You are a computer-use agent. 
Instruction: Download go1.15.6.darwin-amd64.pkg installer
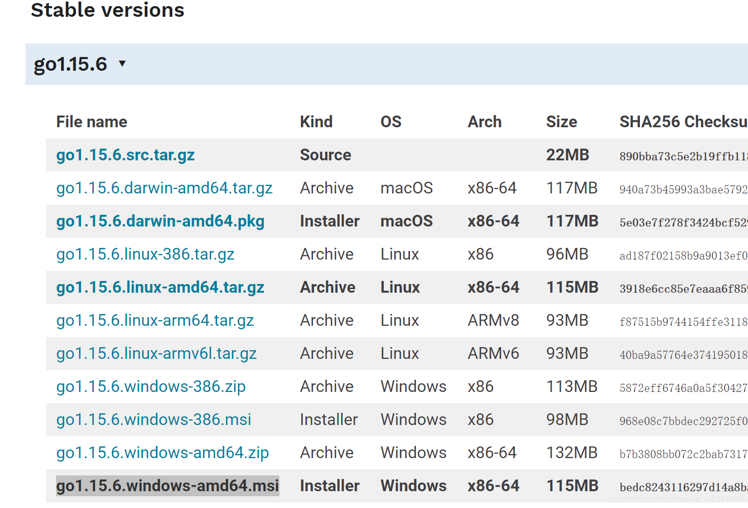tap(160, 221)
